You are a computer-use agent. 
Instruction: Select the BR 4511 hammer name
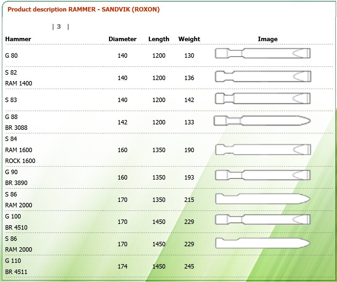[x=16, y=272]
